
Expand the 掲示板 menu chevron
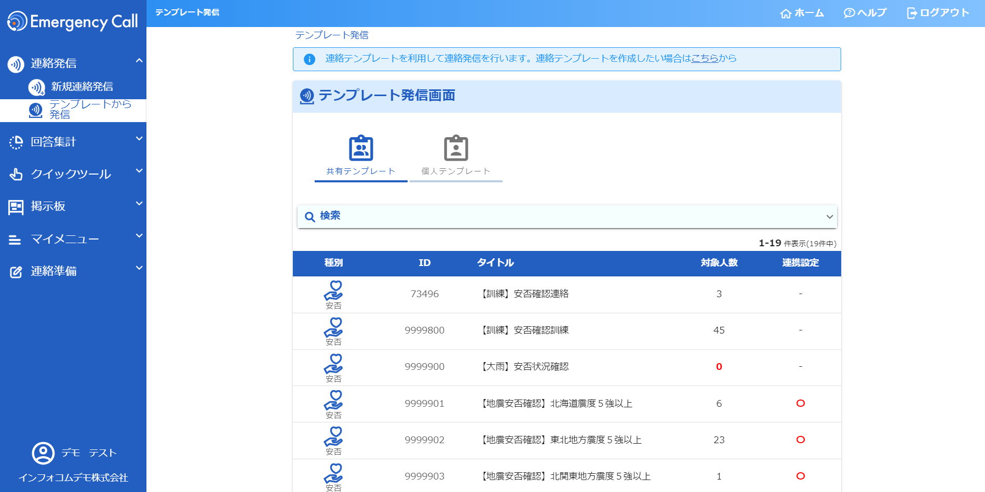pos(139,204)
